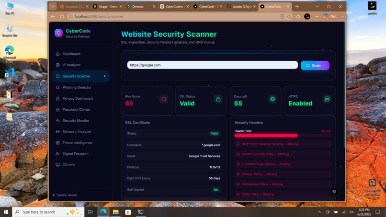Click the 55 days expiry value
Screen dimensions: 386x217
pos(215,178)
